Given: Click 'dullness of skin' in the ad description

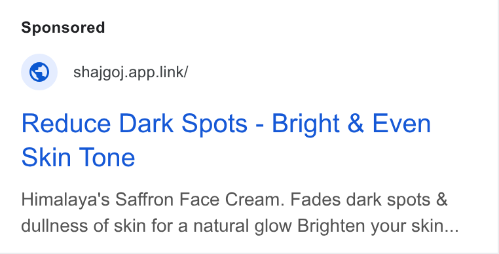Looking at the screenshot, I should click(x=83, y=226).
